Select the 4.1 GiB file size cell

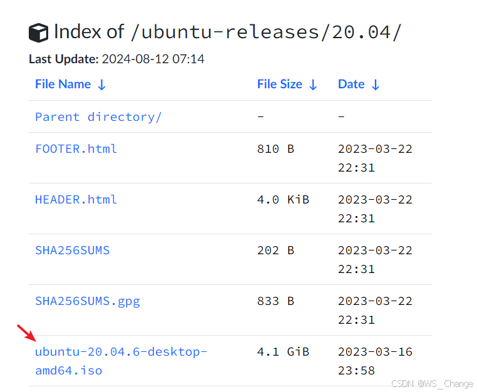[283, 352]
